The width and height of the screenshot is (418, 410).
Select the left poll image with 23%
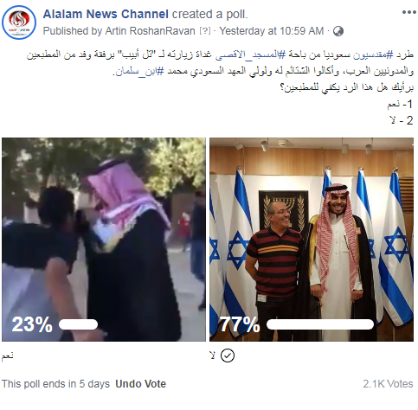(104, 240)
